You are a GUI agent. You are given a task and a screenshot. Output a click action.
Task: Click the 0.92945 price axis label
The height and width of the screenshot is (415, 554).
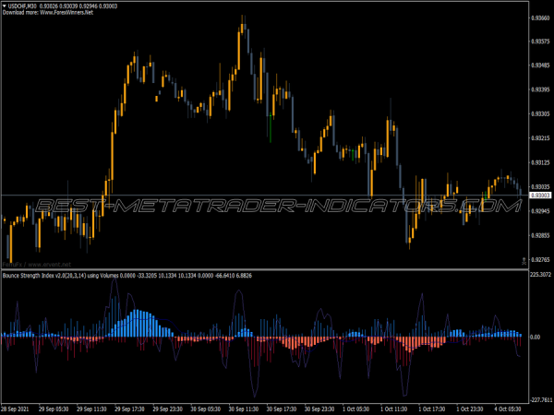tap(540, 211)
